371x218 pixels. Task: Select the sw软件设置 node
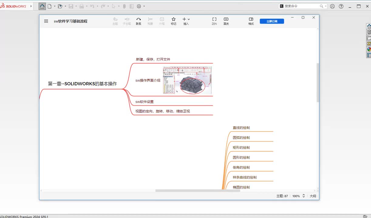tap(145, 102)
